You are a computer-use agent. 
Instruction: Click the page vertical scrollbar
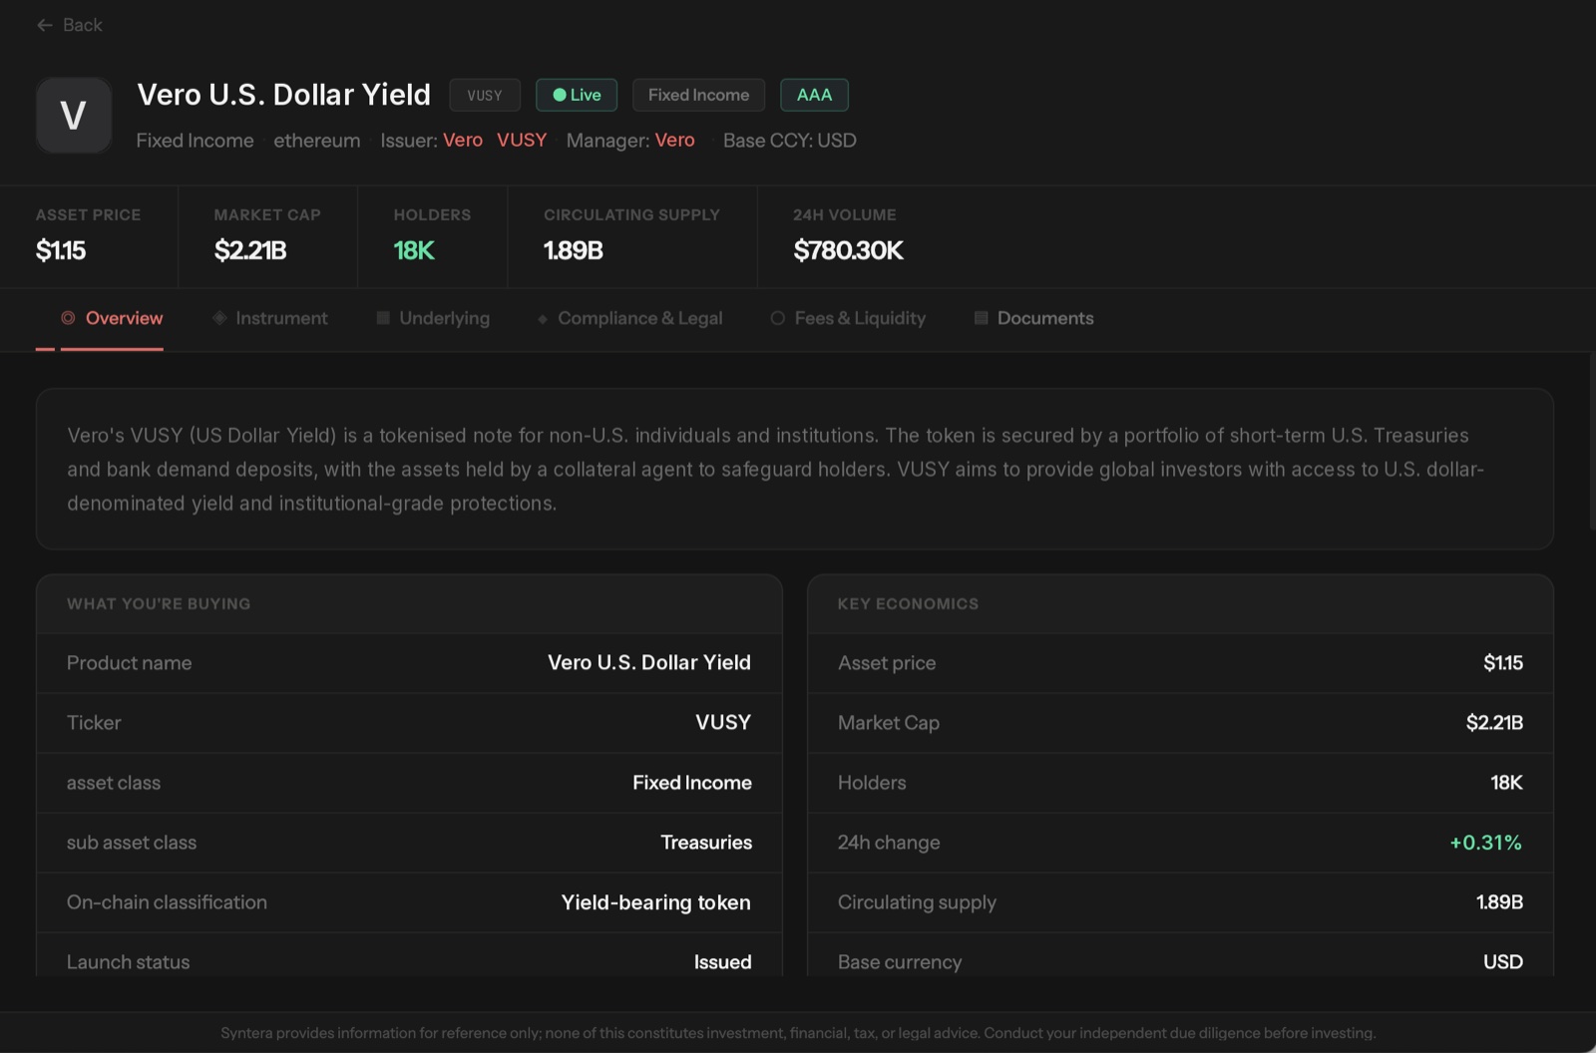click(1592, 441)
